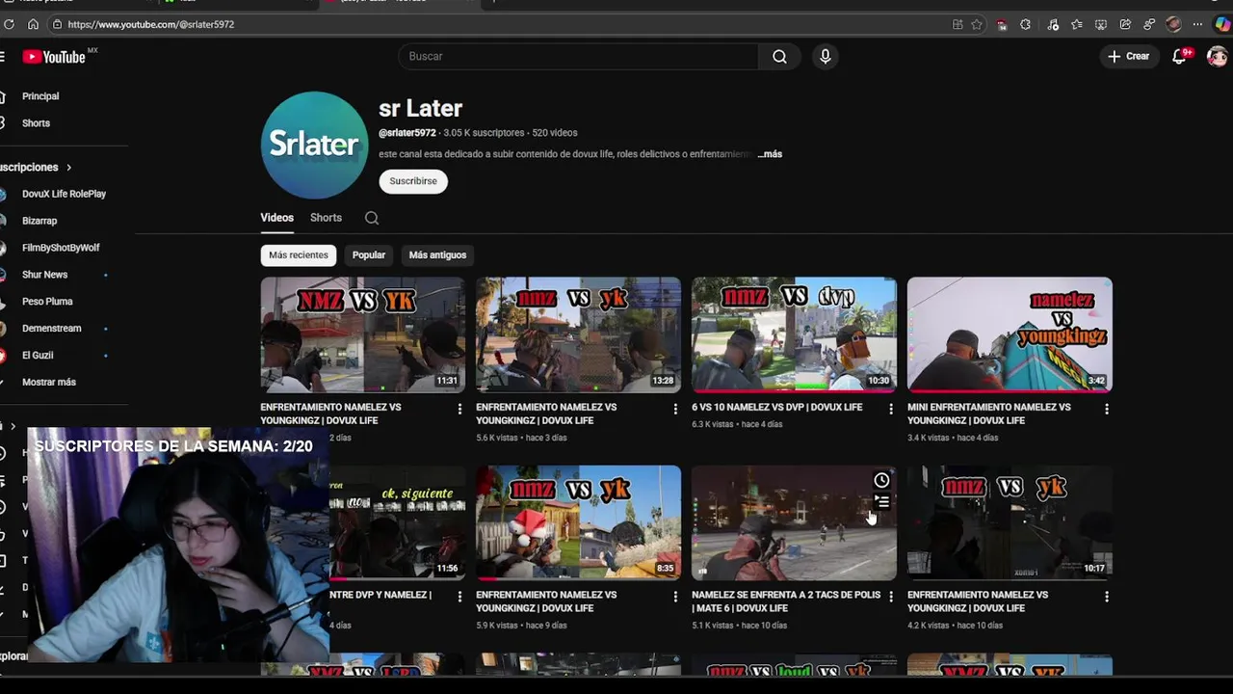Open the Demenstream subscription

tap(51, 329)
